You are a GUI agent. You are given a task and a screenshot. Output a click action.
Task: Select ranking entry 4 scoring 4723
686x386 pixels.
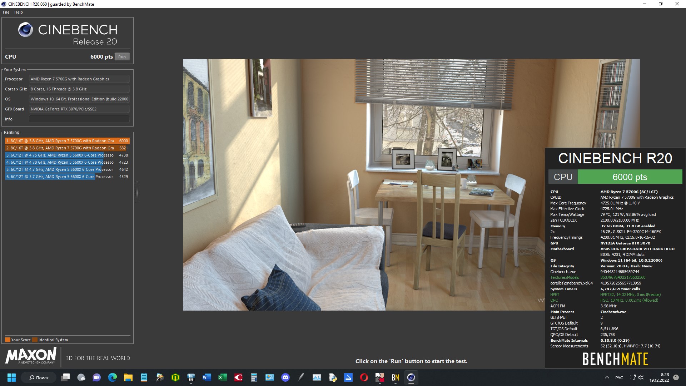point(67,162)
